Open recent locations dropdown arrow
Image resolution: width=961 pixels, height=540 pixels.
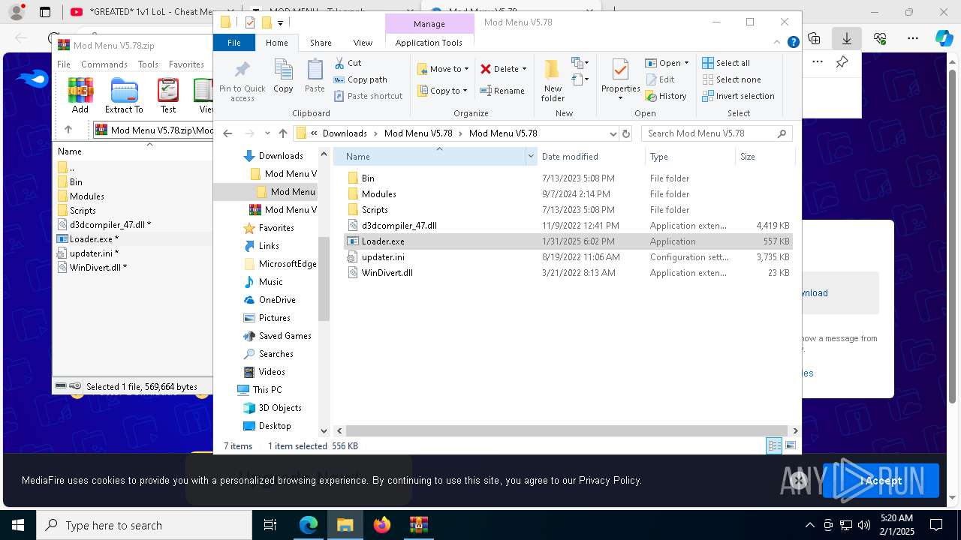267,133
